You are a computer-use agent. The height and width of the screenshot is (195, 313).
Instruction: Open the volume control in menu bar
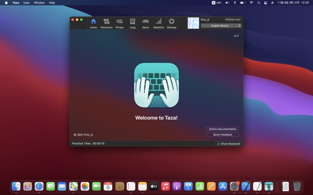click(x=227, y=3)
